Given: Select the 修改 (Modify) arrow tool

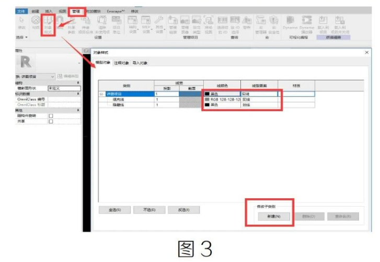Looking at the screenshot, I should coord(21,23).
